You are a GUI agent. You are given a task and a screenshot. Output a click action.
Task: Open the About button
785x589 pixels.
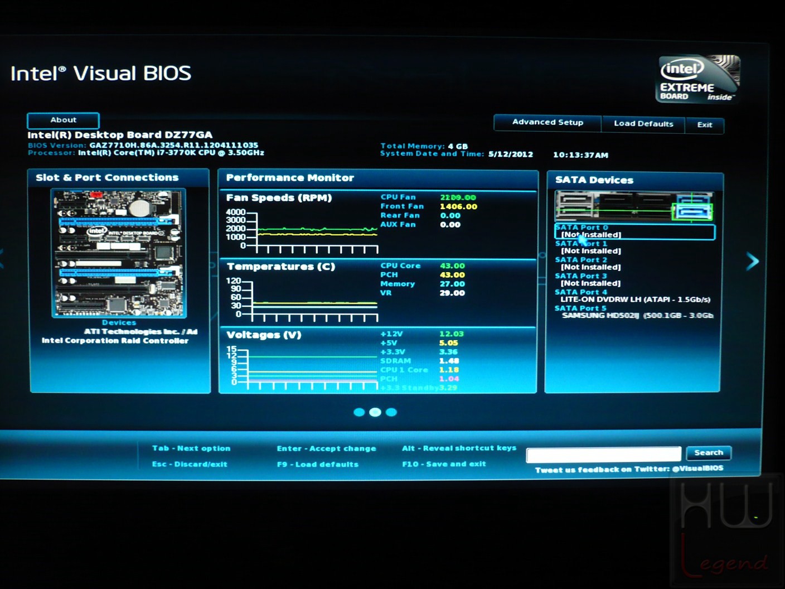[63, 120]
